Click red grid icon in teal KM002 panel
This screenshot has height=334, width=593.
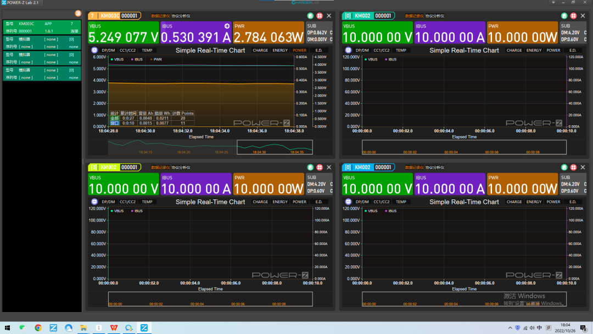[x=573, y=16]
